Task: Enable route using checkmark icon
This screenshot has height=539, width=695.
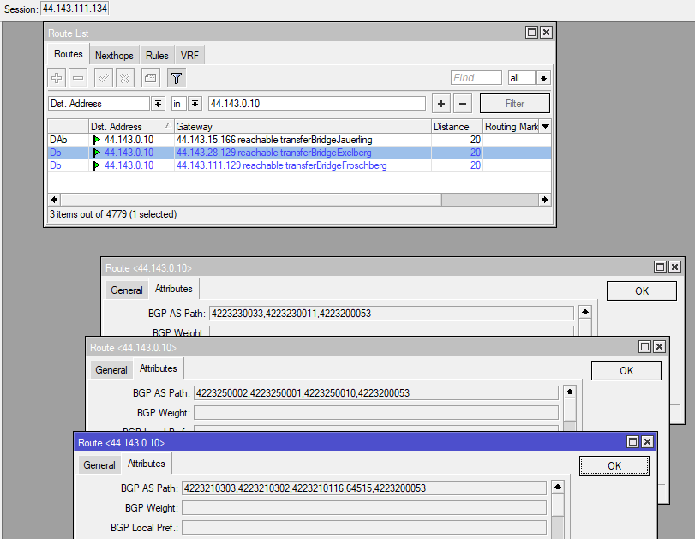Action: pos(104,78)
